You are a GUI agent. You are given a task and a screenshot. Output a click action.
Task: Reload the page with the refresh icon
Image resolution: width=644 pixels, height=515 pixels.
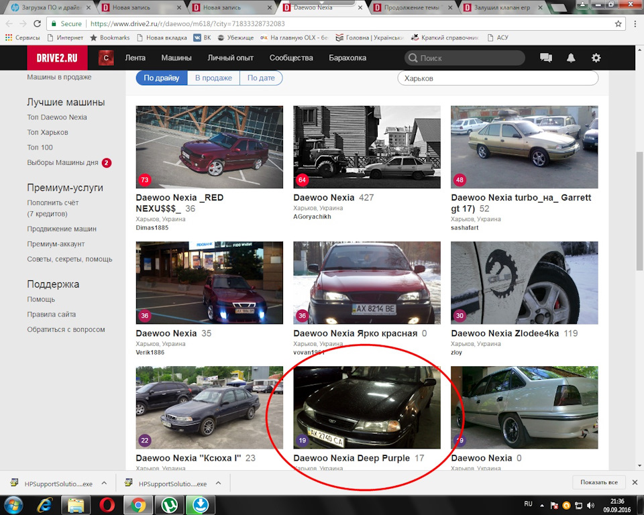pyautogui.click(x=37, y=24)
